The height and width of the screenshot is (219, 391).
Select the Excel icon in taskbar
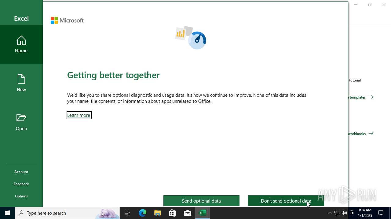point(203,213)
